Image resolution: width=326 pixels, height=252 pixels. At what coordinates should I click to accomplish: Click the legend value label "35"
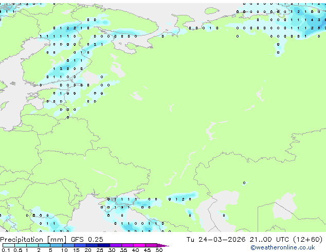tap(123, 250)
